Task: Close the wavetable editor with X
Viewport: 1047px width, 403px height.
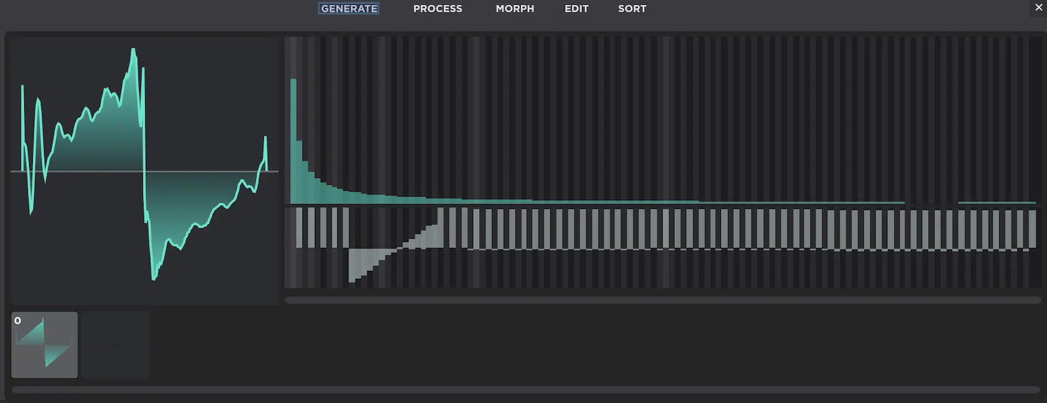Action: (x=1038, y=7)
